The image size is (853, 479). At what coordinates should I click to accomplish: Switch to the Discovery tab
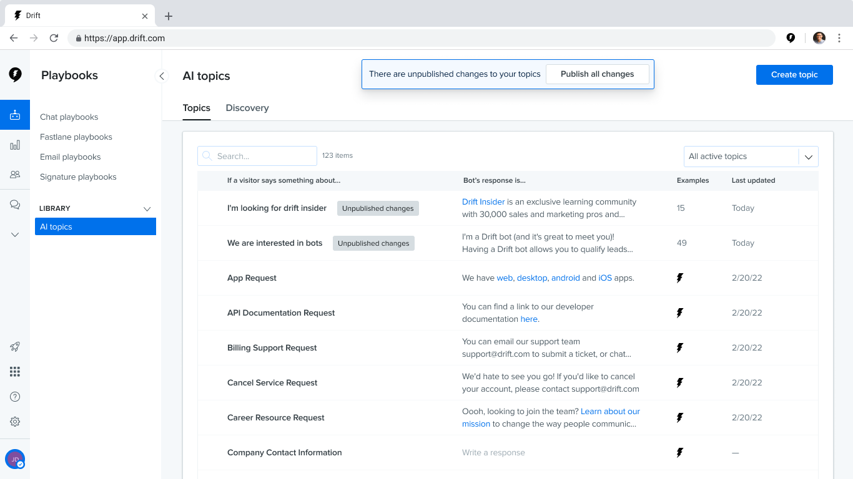pyautogui.click(x=247, y=108)
